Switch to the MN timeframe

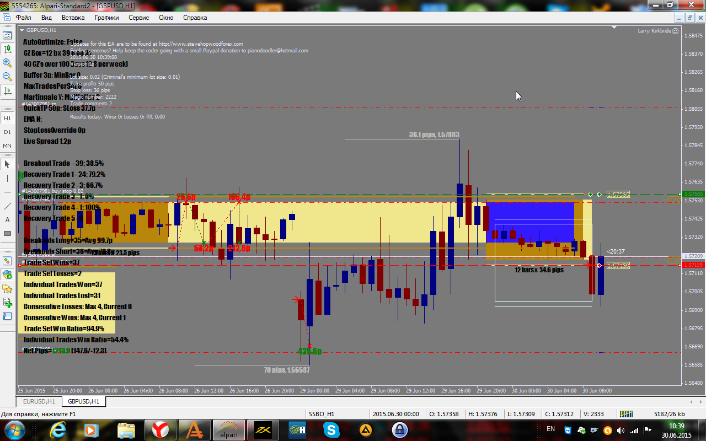(7, 146)
